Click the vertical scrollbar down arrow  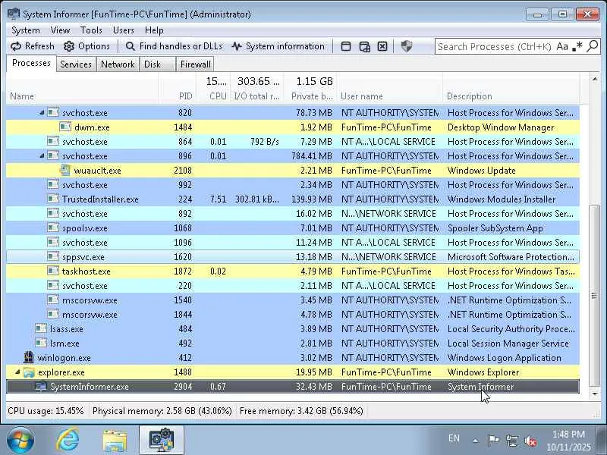[595, 394]
